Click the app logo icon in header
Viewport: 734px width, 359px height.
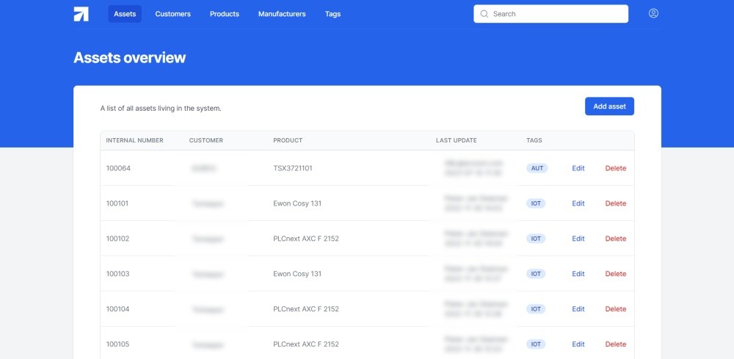(x=81, y=14)
